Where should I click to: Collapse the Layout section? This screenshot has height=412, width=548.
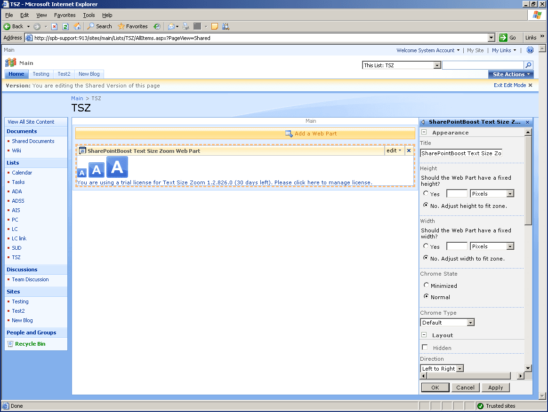point(424,334)
